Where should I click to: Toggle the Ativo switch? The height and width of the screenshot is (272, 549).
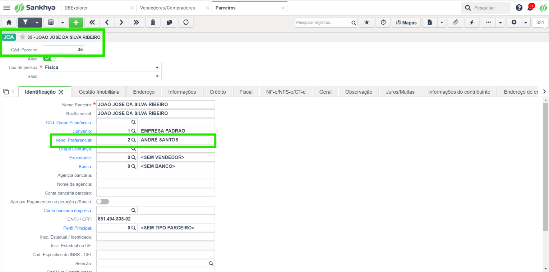49,58
